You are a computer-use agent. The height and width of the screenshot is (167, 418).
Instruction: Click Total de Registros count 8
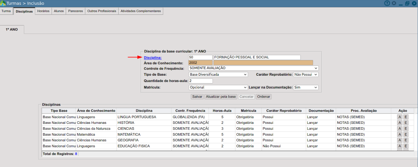(x=76, y=154)
